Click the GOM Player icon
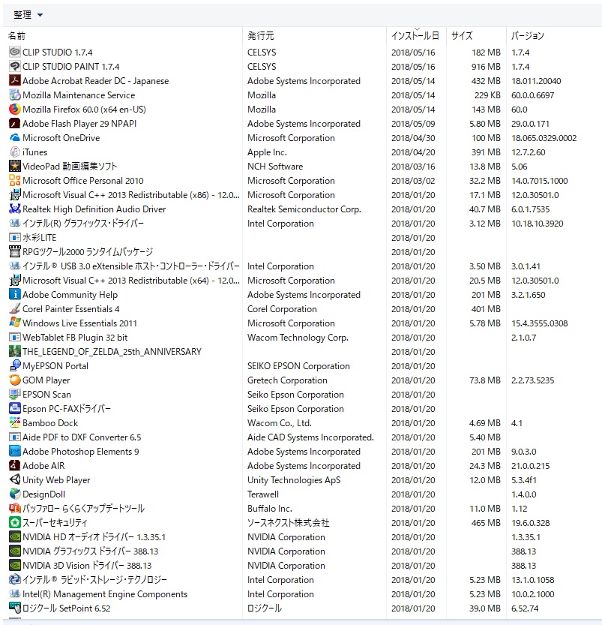The height and width of the screenshot is (625, 602). (15, 380)
